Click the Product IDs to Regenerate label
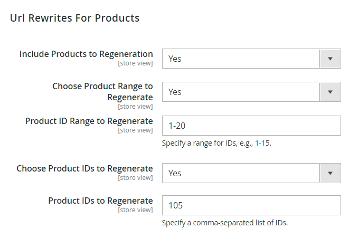The height and width of the screenshot is (238, 359). [100, 201]
